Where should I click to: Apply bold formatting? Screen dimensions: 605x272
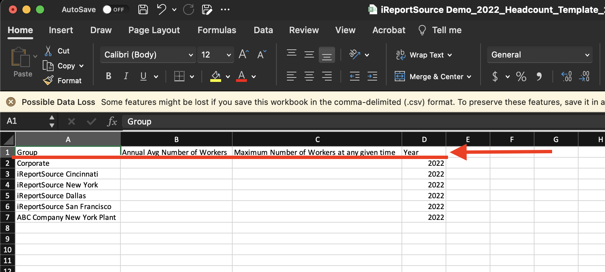click(x=109, y=76)
